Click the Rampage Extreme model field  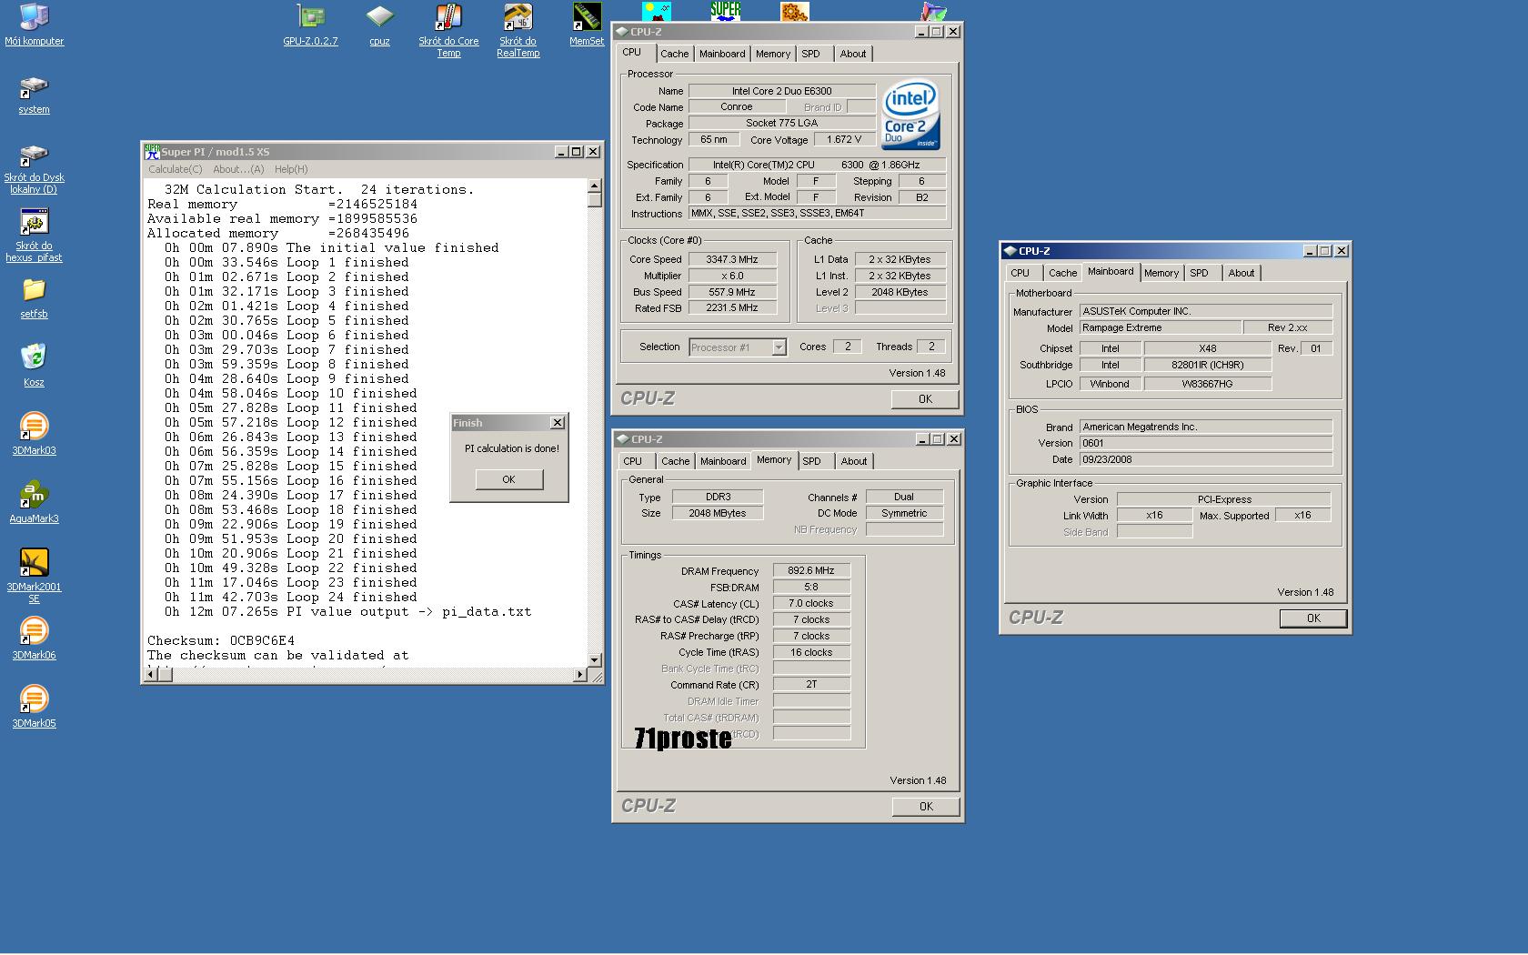point(1160,327)
